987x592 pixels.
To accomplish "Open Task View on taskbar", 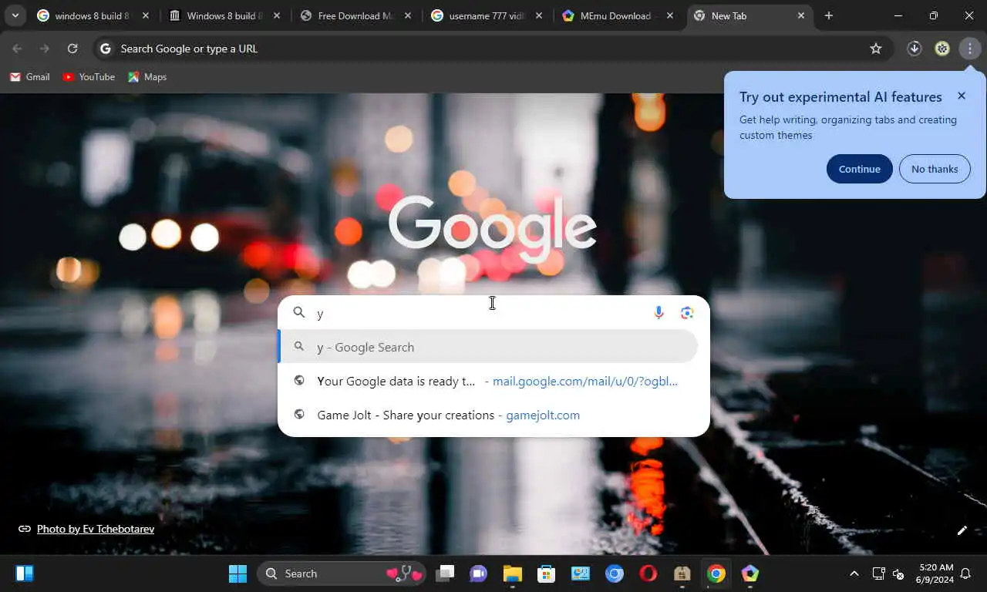I will click(x=445, y=573).
